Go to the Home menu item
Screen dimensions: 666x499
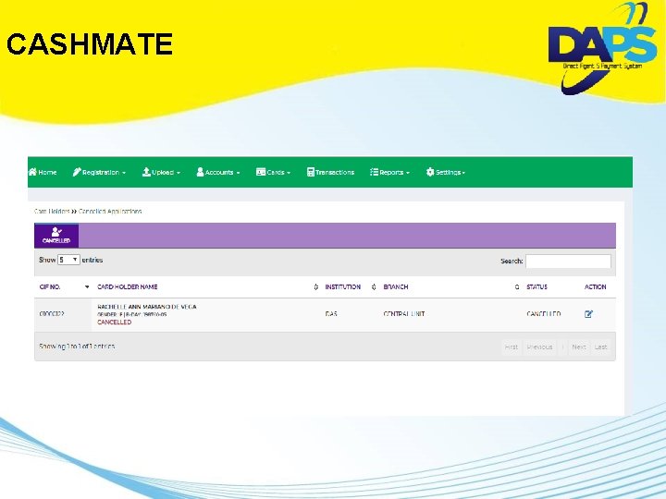43,172
